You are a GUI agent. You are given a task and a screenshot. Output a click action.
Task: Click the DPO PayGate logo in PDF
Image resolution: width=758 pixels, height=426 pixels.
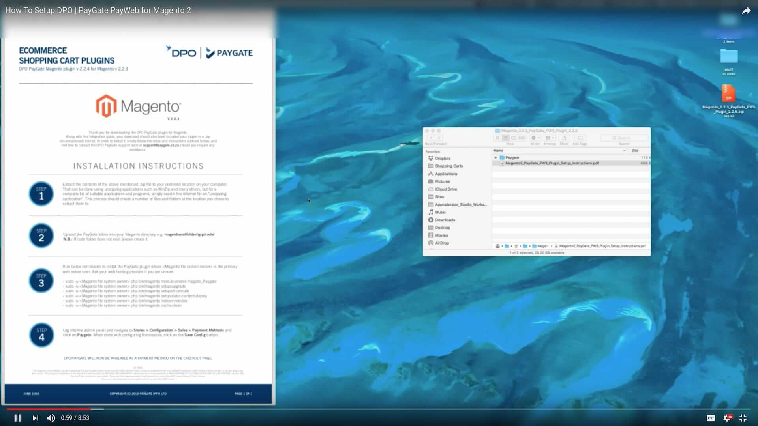(x=209, y=52)
